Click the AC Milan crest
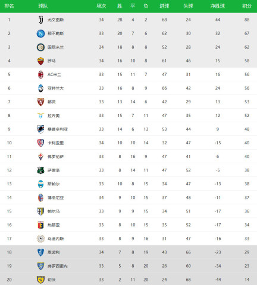The image size is (257, 285). [x=40, y=74]
